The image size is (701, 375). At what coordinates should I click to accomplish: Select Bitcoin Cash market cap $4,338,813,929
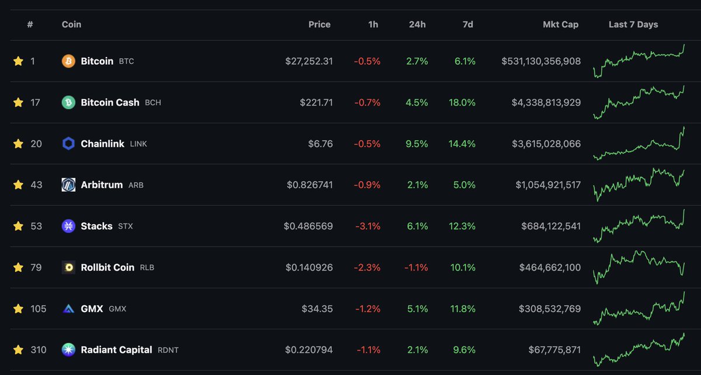pyautogui.click(x=546, y=102)
